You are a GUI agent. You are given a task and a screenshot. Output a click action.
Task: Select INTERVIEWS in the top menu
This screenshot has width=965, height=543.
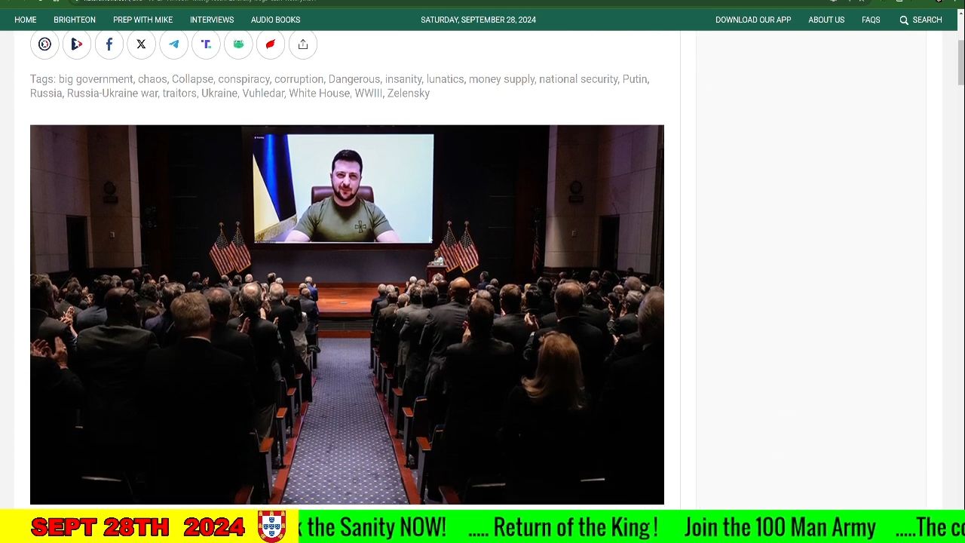212,20
